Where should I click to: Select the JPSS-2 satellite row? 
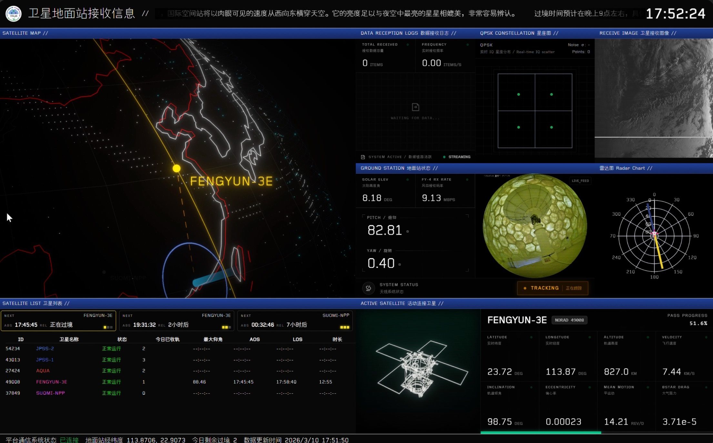(x=45, y=349)
